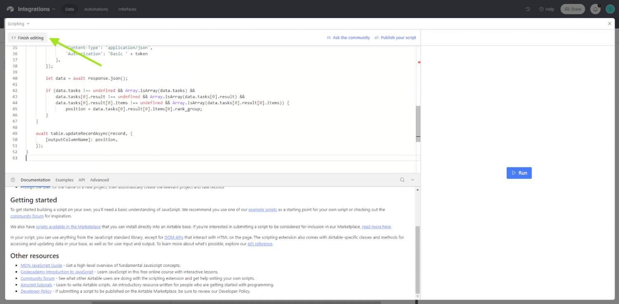Open the API reference tab

coord(81,179)
